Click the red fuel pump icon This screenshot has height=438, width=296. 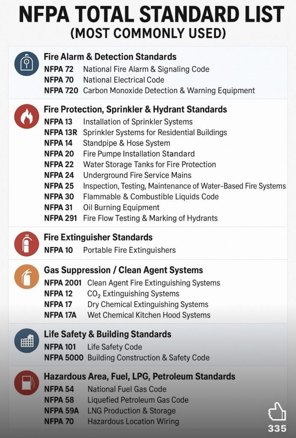27,383
